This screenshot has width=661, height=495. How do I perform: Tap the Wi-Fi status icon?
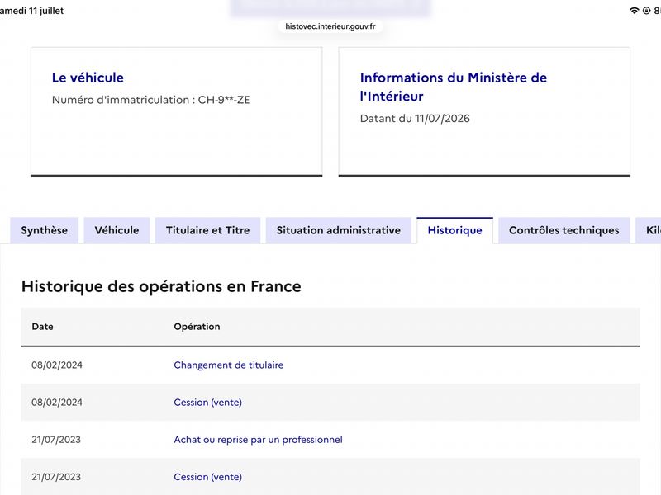point(634,11)
